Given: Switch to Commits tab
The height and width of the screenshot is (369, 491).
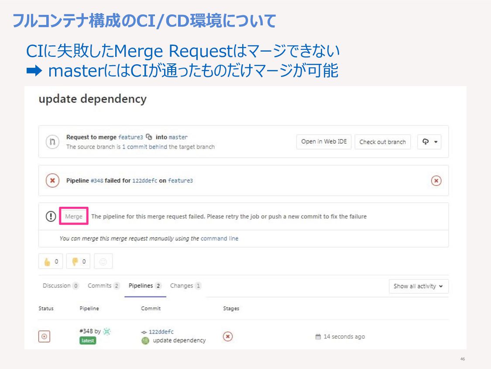Looking at the screenshot, I should click(103, 285).
